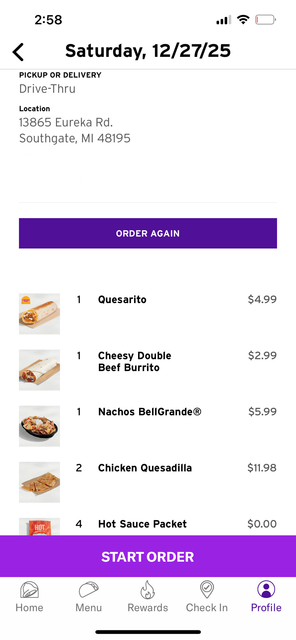Tap the Chicken Quesadilla item name

coord(145,468)
